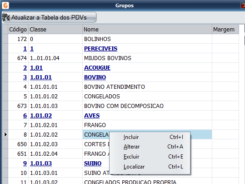Click class cell 1..01.01.04
This screenshot has width=245, height=184.
[x=55, y=58]
